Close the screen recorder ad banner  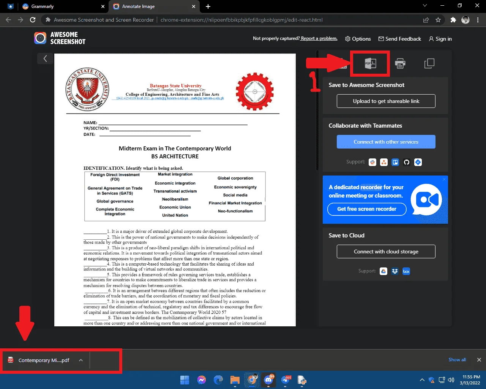pos(444,179)
